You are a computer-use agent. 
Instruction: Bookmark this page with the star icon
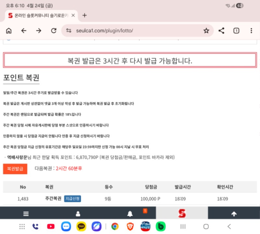[206, 31]
